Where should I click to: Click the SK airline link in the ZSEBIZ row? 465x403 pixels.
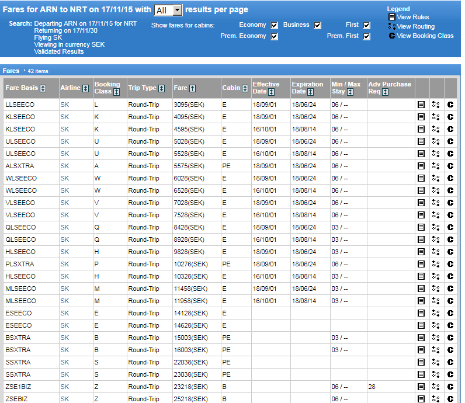(x=64, y=399)
